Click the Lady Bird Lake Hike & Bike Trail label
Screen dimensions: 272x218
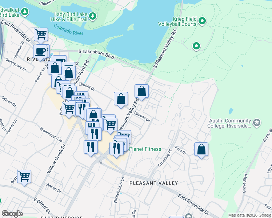point(69,17)
